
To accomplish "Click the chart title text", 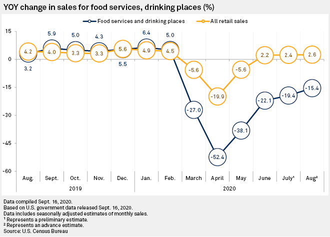I will point(107,6).
